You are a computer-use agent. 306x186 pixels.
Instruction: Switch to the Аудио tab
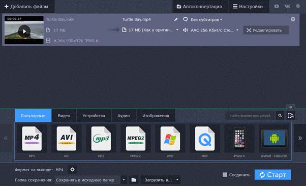pos(124,116)
